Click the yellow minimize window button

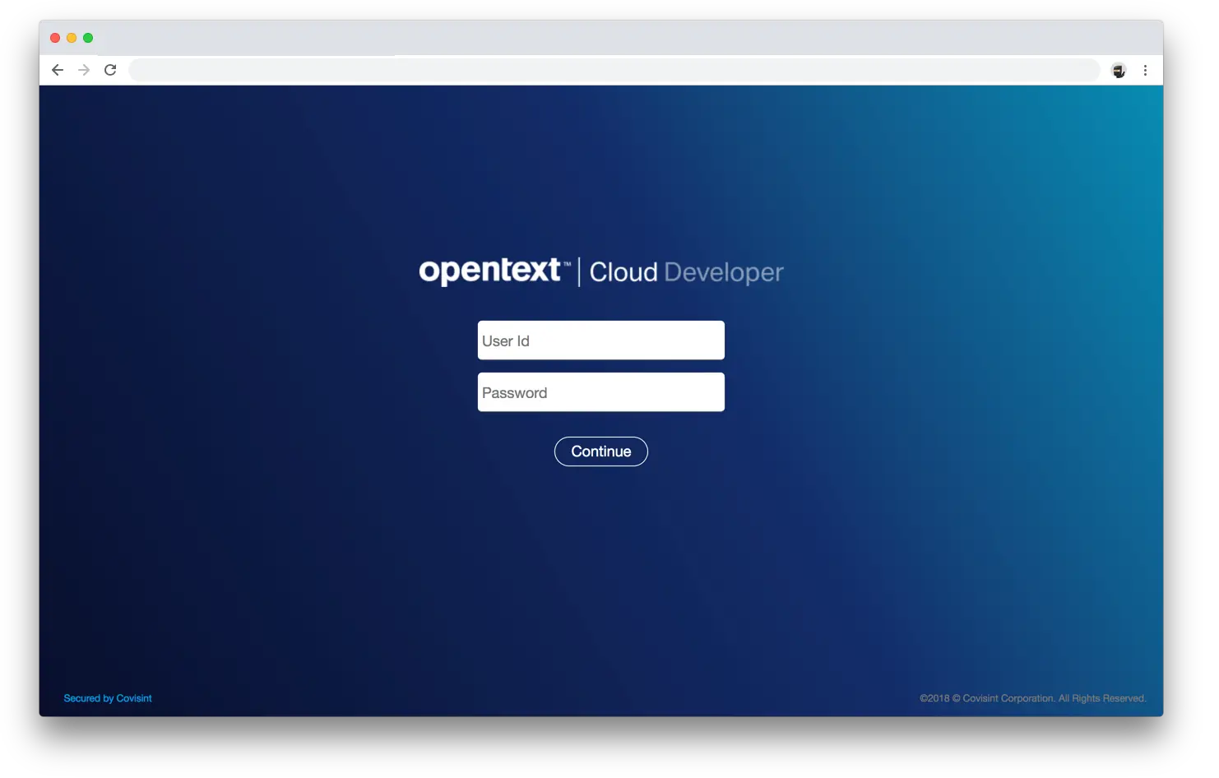coord(71,37)
